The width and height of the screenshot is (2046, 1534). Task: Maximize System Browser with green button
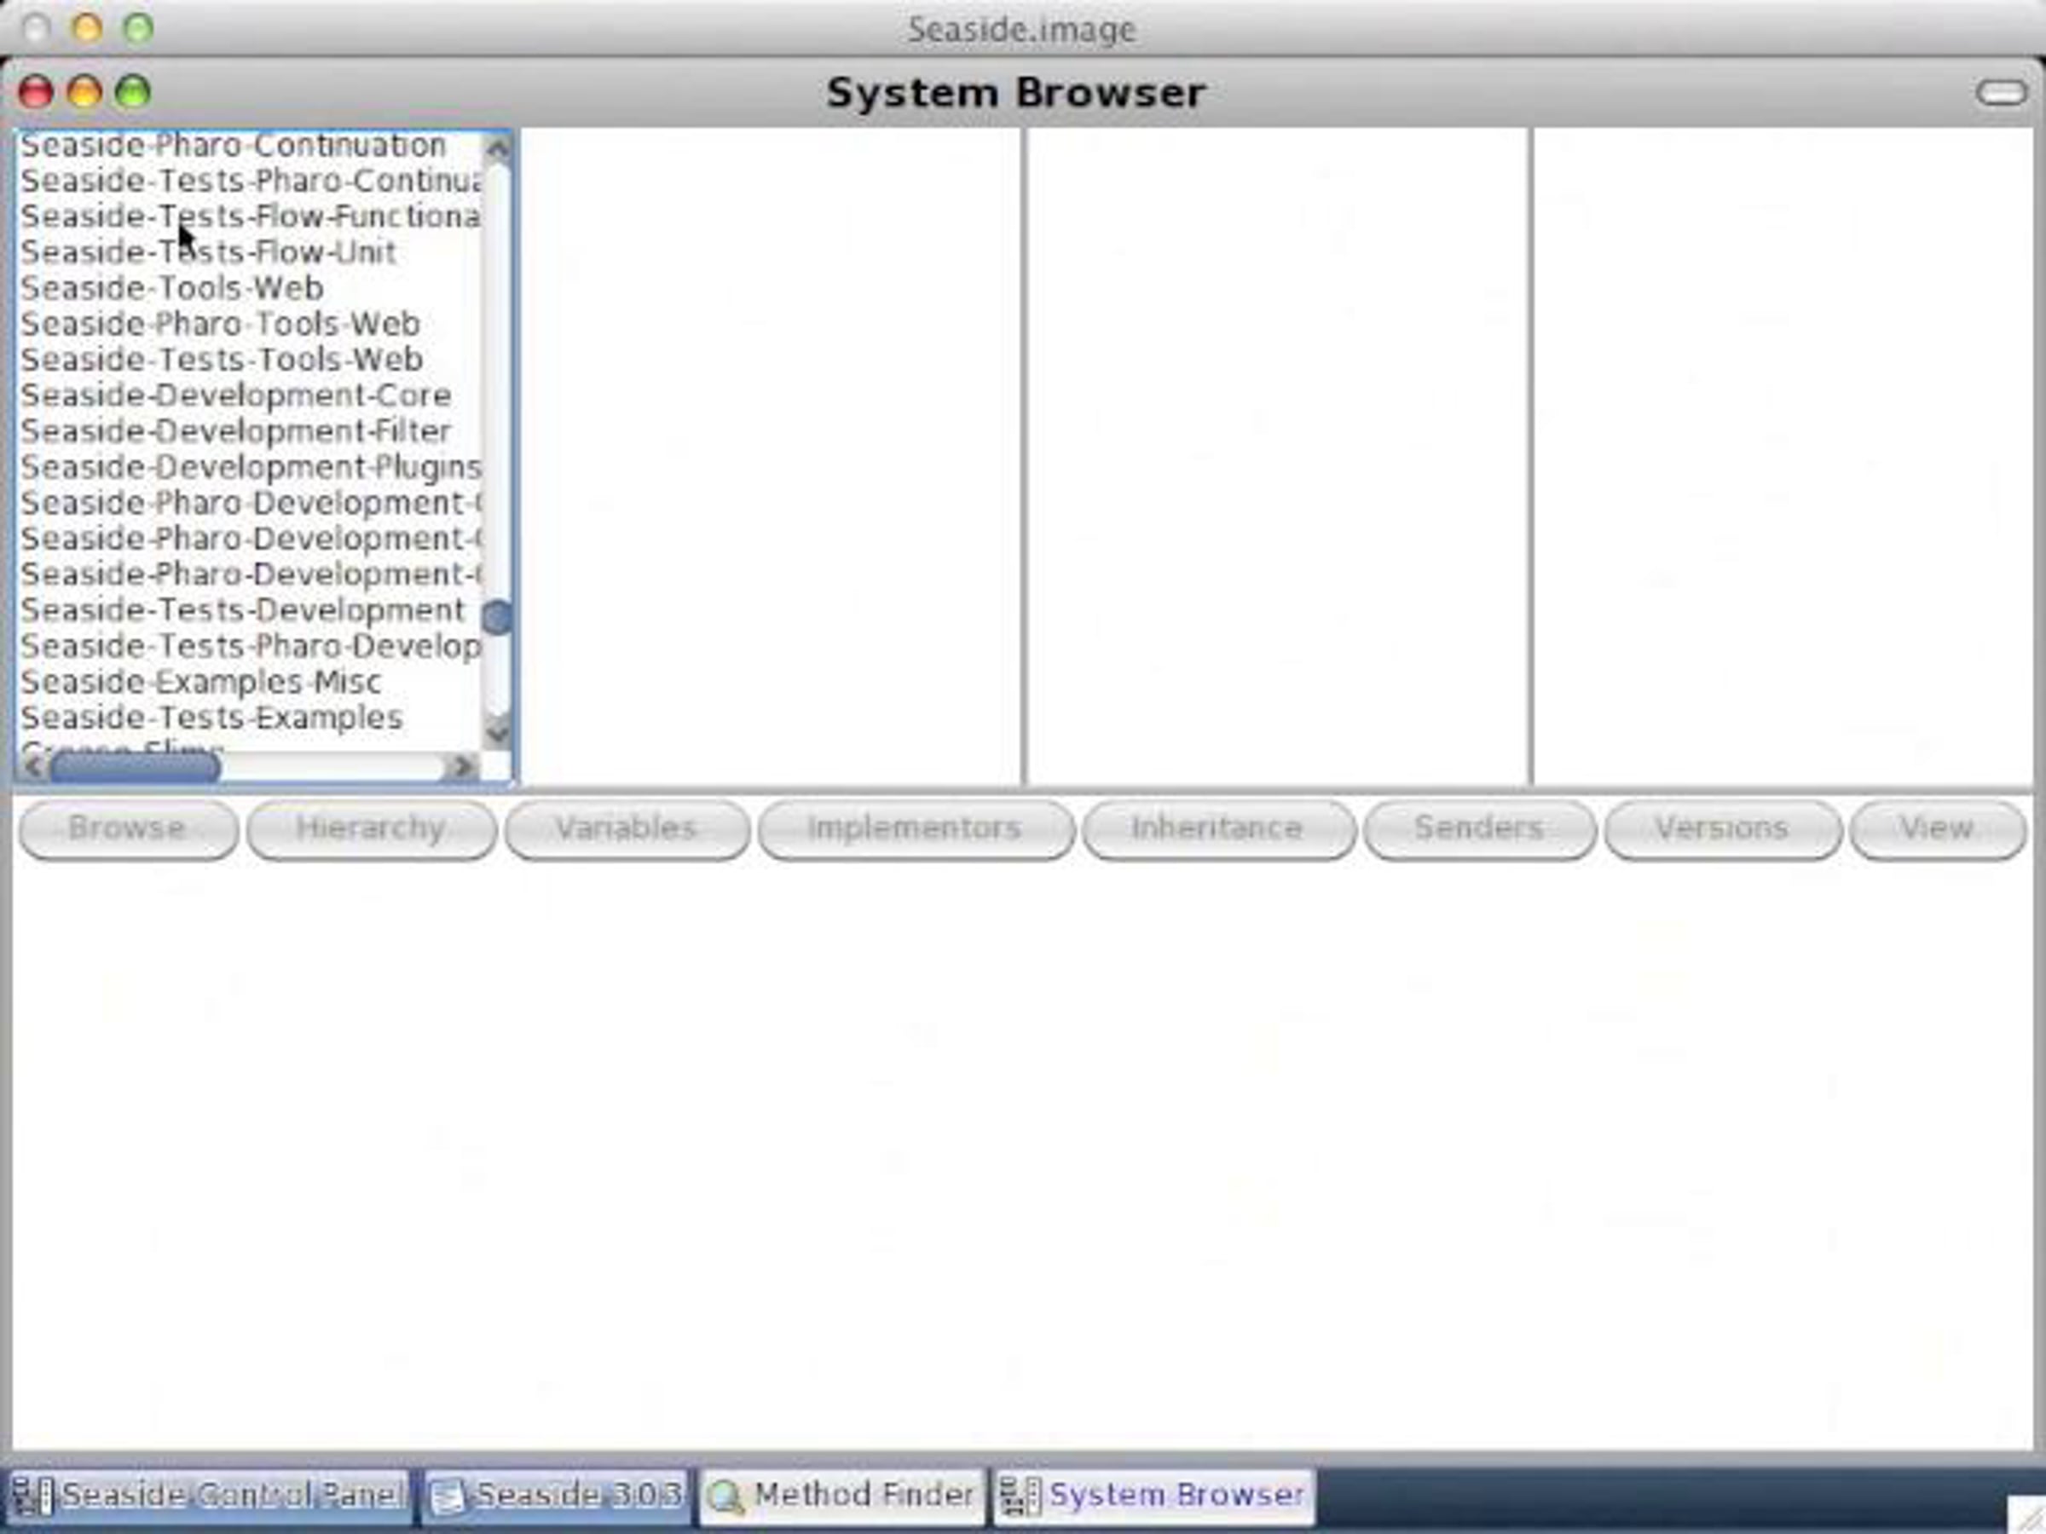[x=133, y=91]
